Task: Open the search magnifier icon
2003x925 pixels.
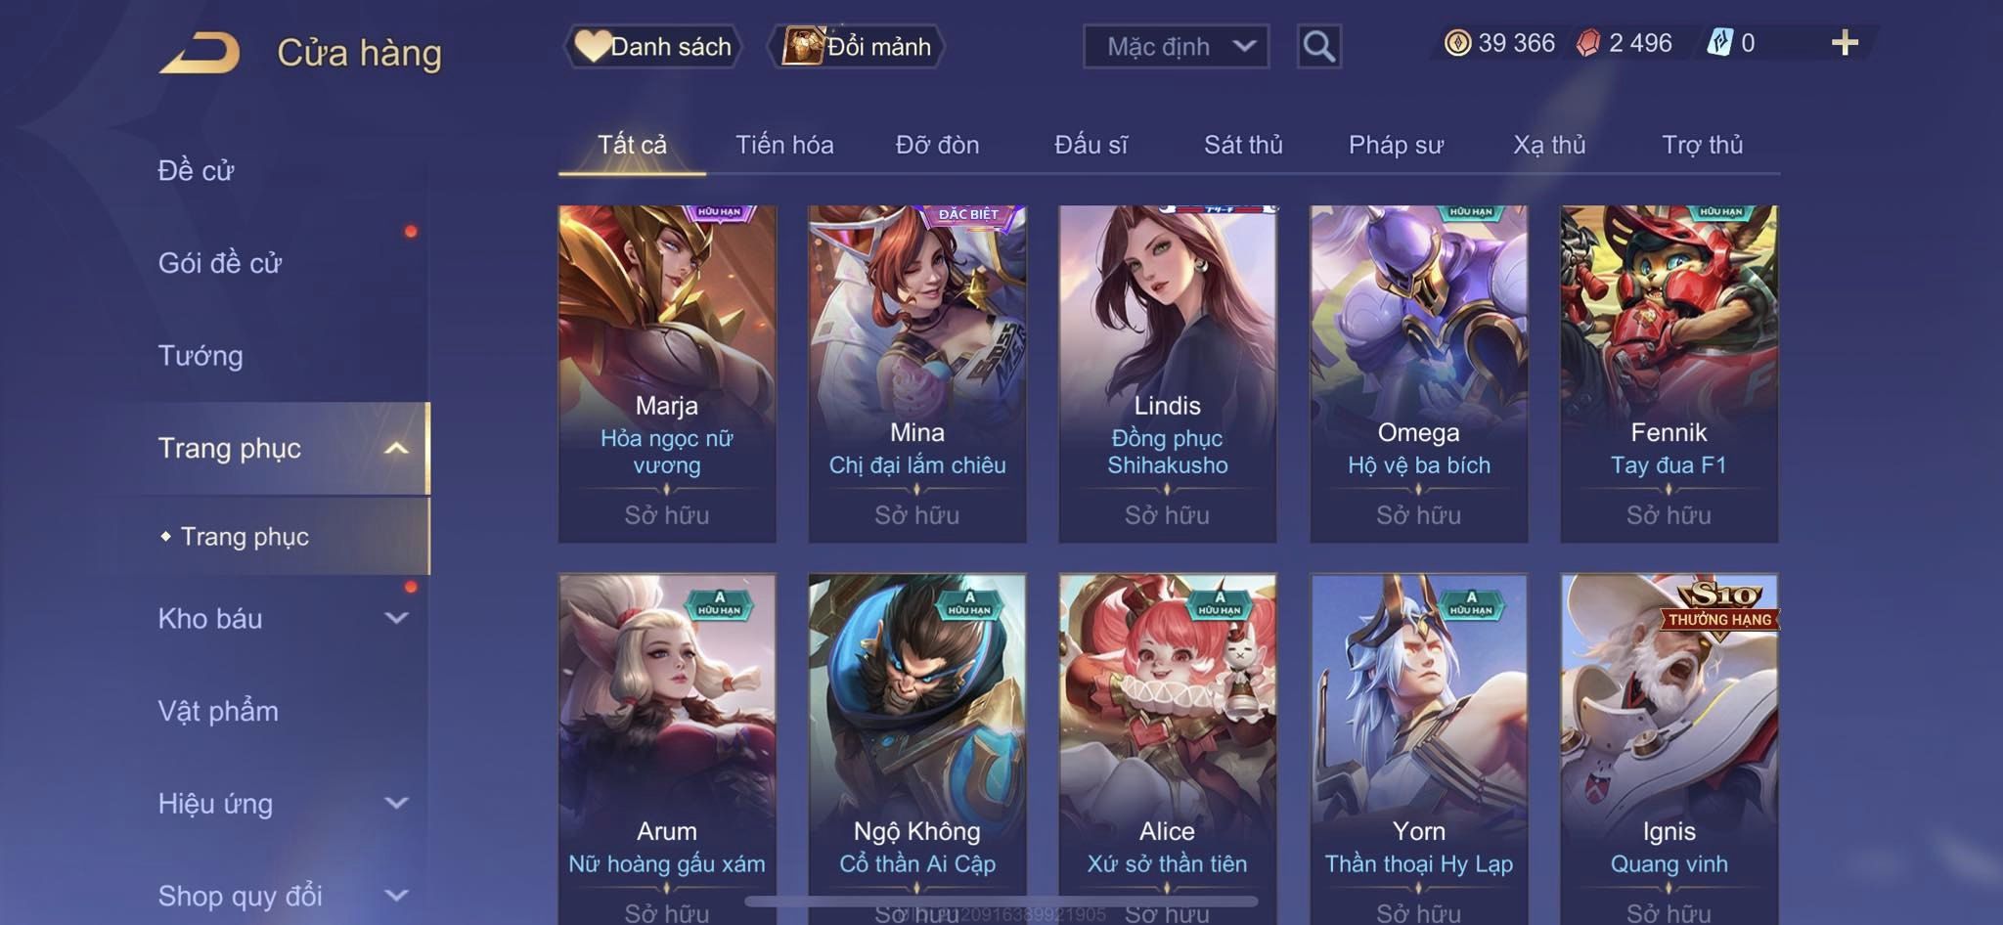Action: click(x=1318, y=46)
